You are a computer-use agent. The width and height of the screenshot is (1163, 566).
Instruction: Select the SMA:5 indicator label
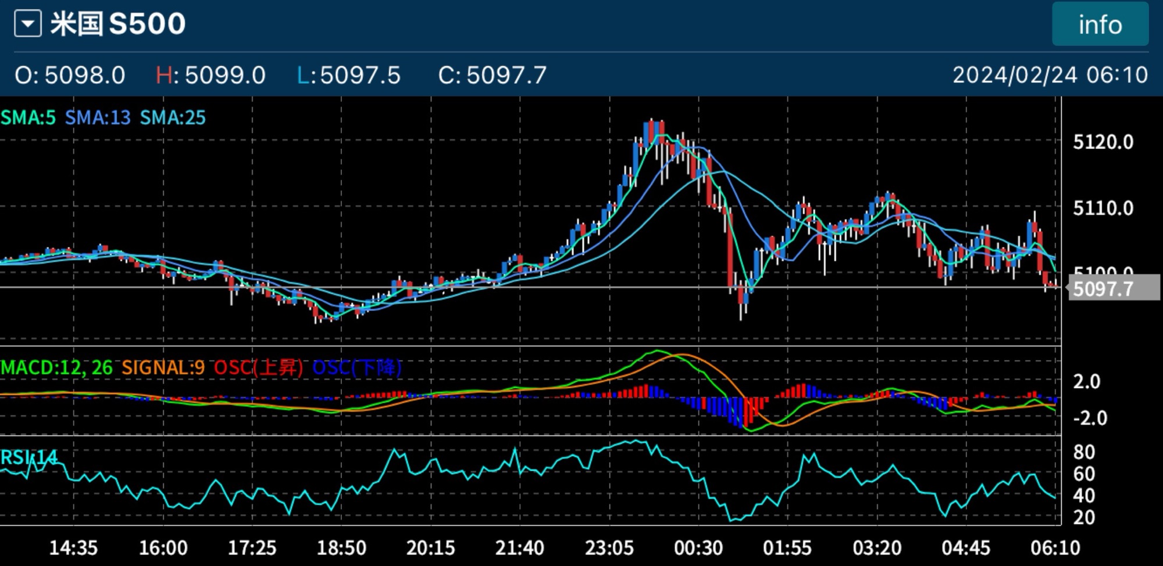[28, 118]
